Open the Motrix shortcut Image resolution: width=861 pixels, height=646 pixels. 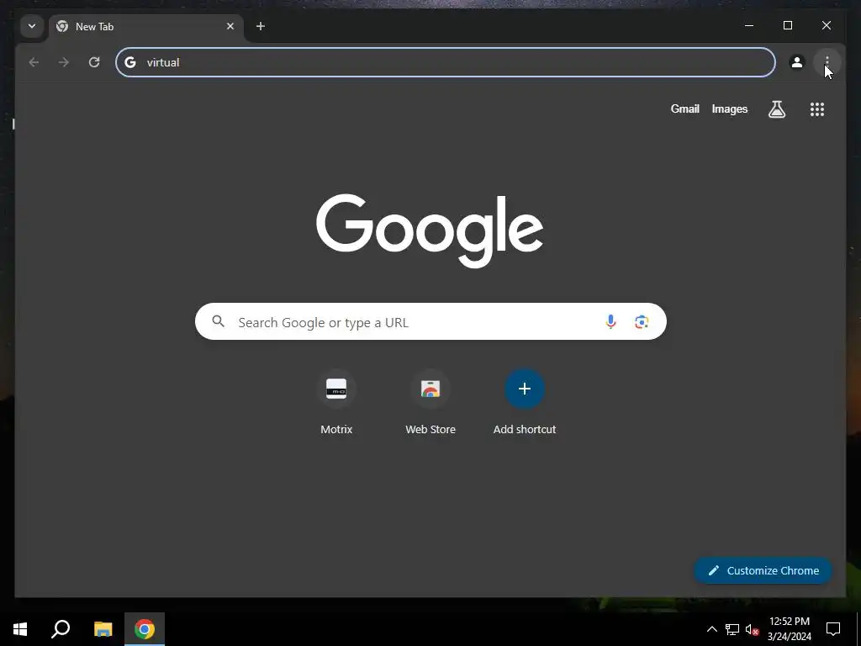[x=336, y=403]
